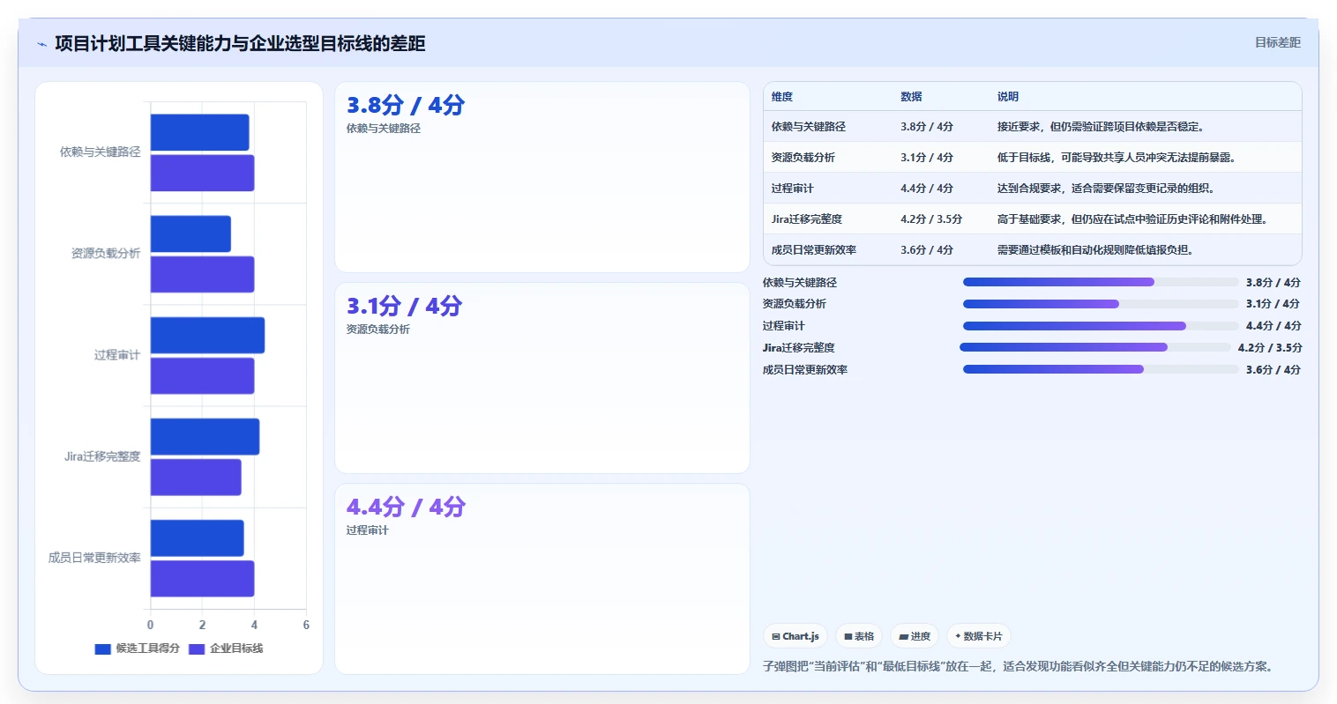Click the 候选工具得分 chart bar for 过程审计

pyautogui.click(x=207, y=336)
